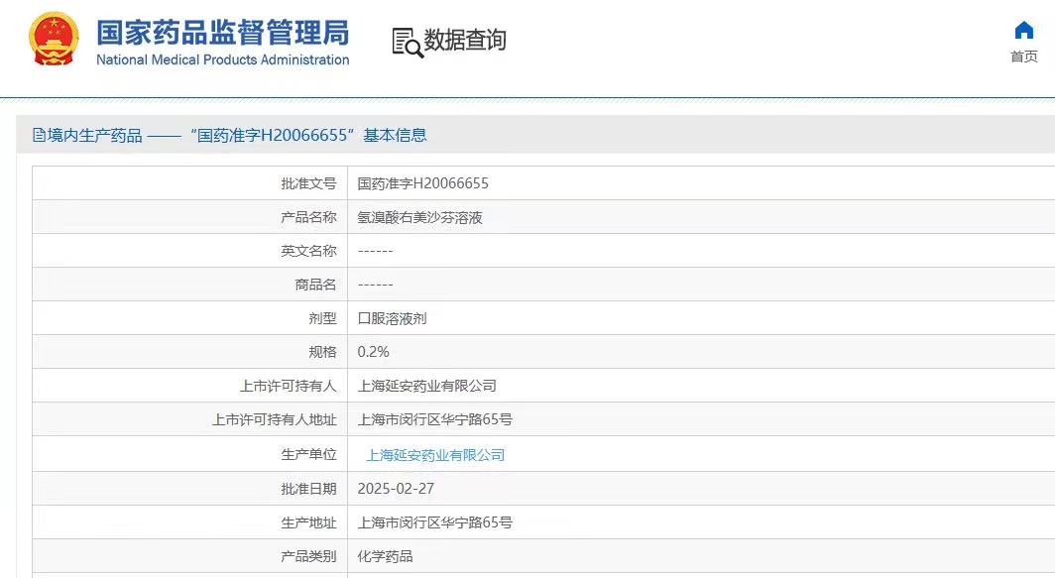This screenshot has height=578, width=1055.
Task: Click the 生产地址 address value
Action: (434, 522)
